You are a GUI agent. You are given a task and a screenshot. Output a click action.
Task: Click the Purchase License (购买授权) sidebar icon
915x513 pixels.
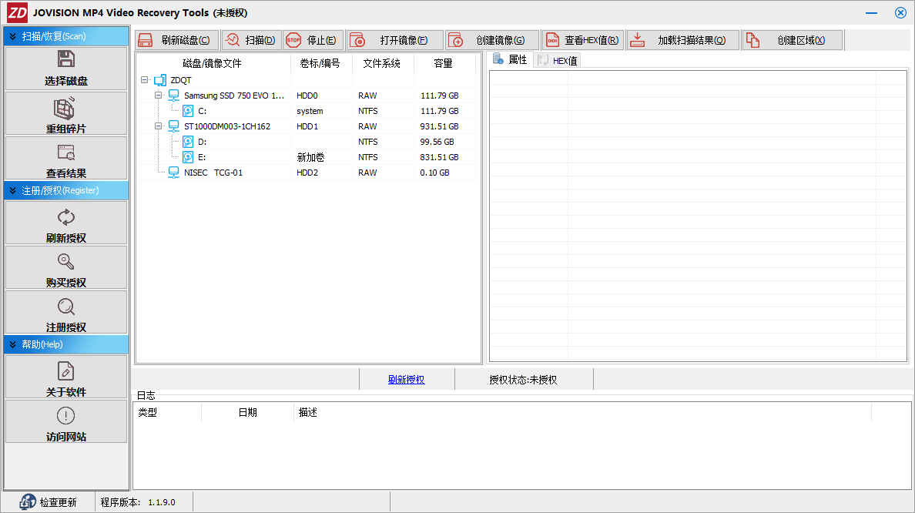pos(66,261)
